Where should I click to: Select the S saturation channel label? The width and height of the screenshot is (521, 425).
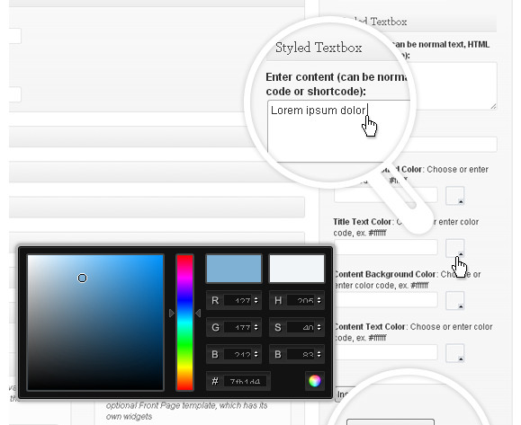point(278,327)
